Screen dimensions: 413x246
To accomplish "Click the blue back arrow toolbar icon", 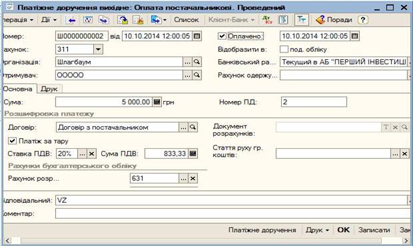I will point(71,20).
